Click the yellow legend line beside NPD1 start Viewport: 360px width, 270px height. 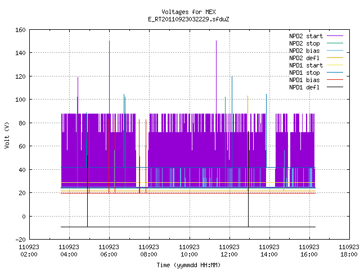335,65
